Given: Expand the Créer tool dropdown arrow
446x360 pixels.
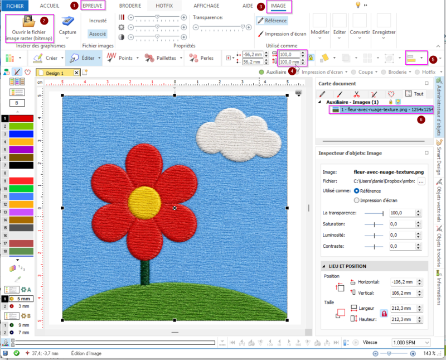Looking at the screenshot, I should tap(62, 58).
